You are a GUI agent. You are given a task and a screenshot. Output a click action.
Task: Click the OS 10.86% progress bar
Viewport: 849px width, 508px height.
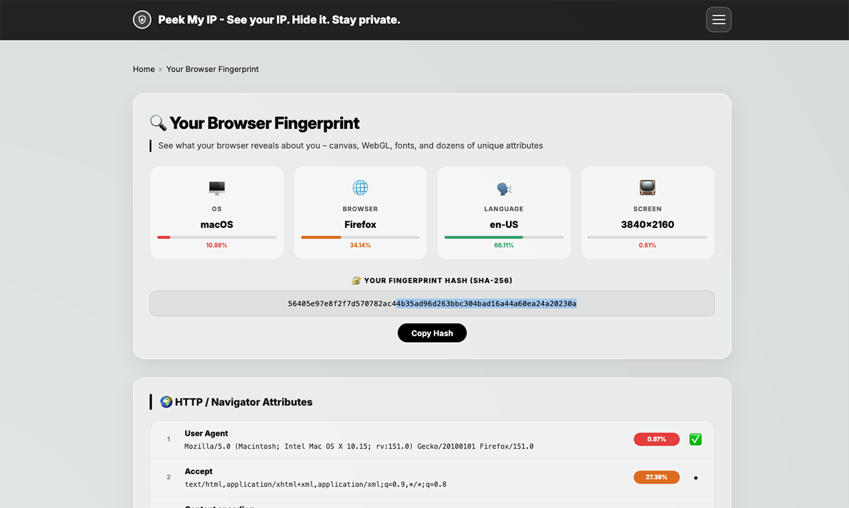(217, 237)
